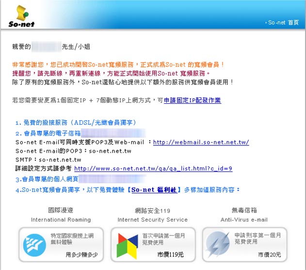This screenshot has width=306, height=270.
Task: Click item 1 免費的撥接服務 text
Action: (76, 123)
